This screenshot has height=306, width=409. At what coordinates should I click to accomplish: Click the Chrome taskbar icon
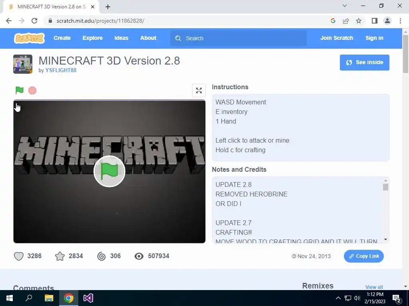(69, 298)
